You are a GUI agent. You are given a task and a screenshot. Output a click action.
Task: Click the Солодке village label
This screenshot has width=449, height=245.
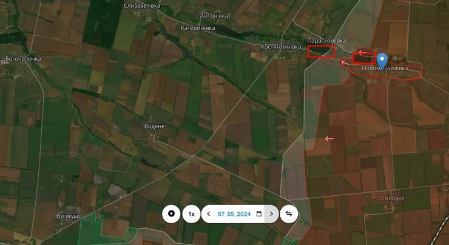pos(392,198)
